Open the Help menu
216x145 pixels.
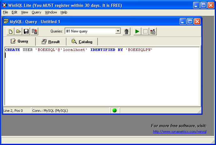(64, 12)
